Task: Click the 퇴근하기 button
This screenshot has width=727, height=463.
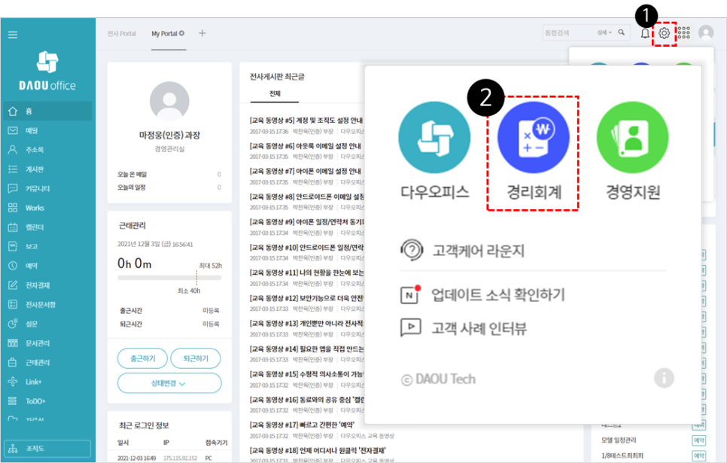Action: click(196, 358)
